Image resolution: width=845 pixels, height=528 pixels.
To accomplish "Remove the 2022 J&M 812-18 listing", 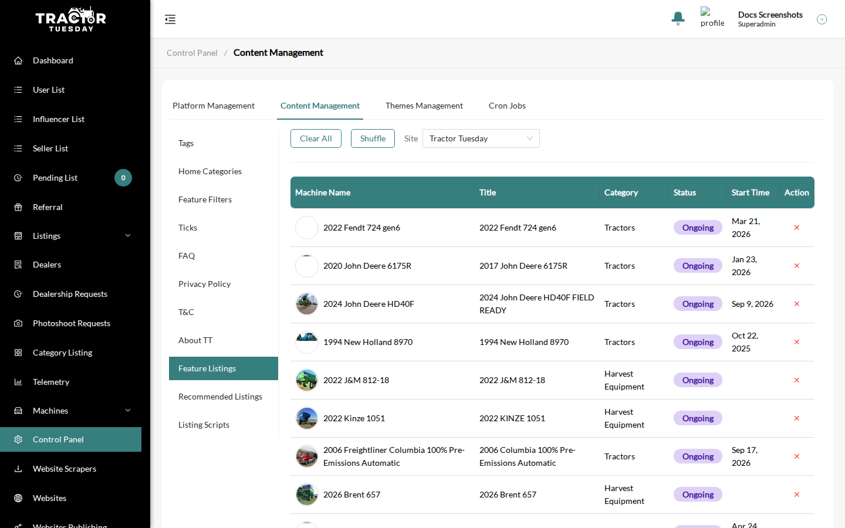I will click(x=796, y=380).
